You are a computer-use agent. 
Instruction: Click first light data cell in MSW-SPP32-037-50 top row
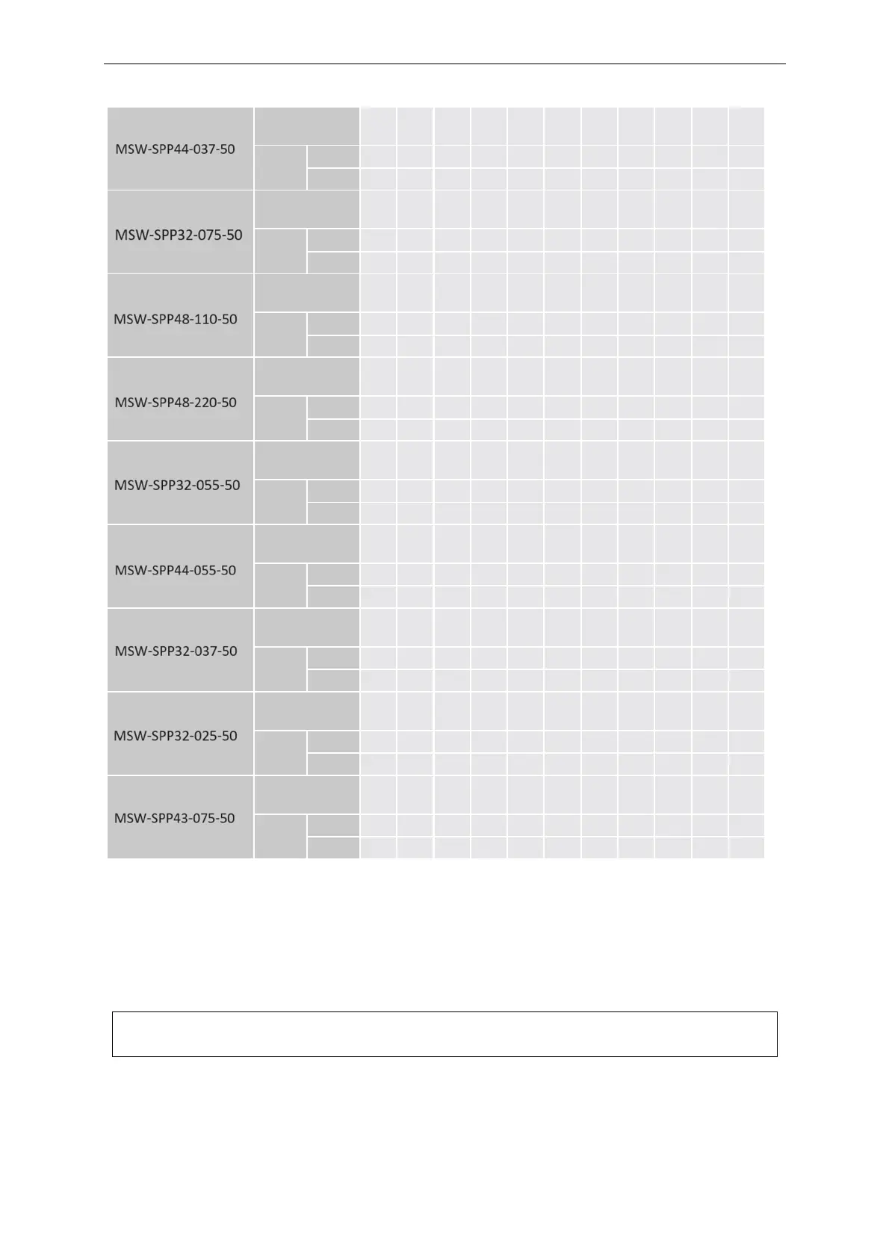coord(378,627)
